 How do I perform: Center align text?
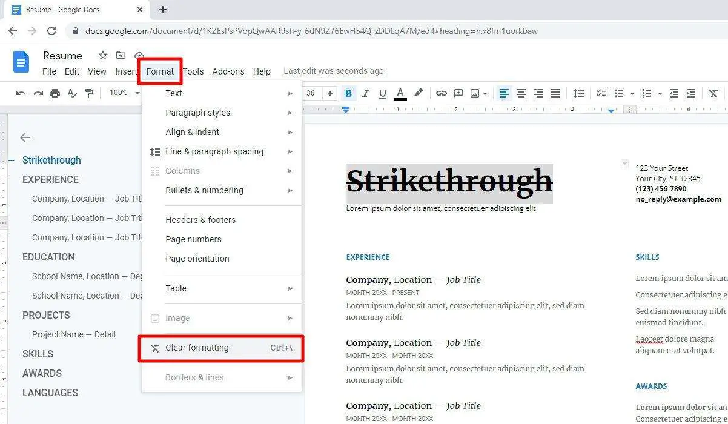pyautogui.click(x=521, y=93)
